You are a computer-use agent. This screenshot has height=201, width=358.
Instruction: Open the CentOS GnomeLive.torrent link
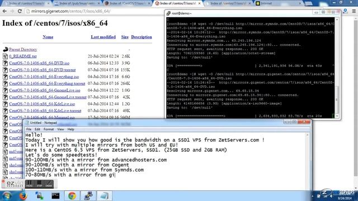pyautogui.click(x=48, y=97)
